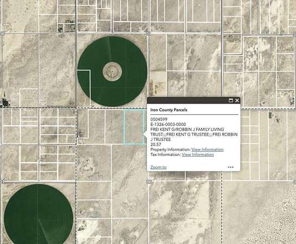The width and height of the screenshot is (296, 244).
Task: Click the Iron County Parcels popup title
Action: pyautogui.click(x=169, y=110)
